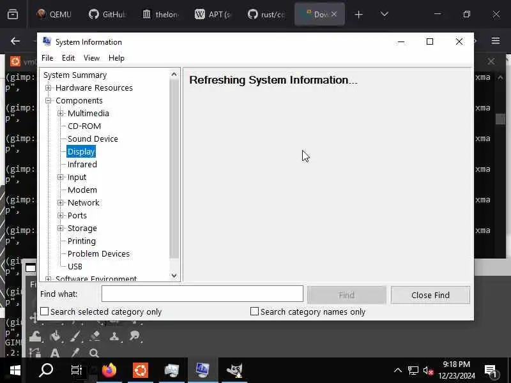Select GIMP Eraser tool

click(x=95, y=336)
